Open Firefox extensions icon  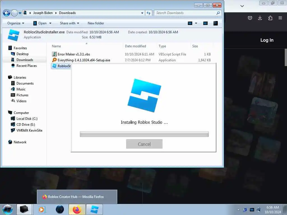pos(270,18)
